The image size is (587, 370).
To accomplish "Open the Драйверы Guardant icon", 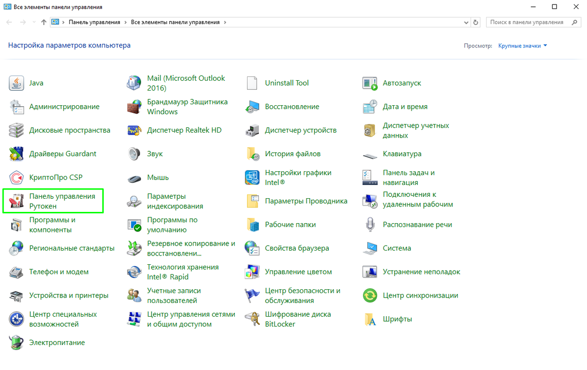I will tap(17, 154).
